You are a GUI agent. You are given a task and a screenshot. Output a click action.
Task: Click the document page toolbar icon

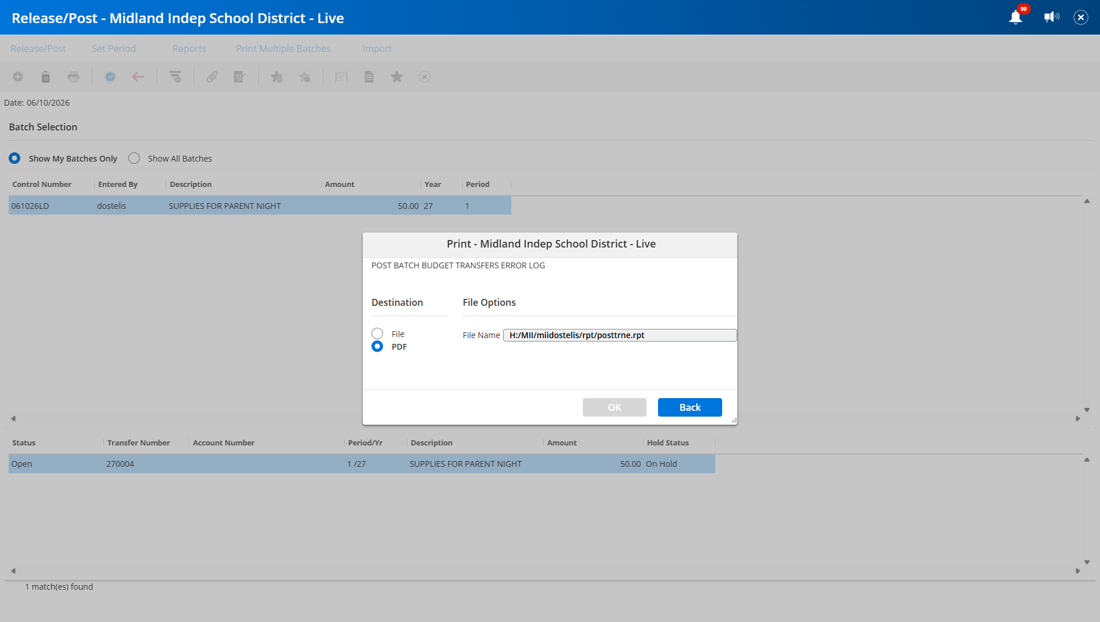coord(369,77)
